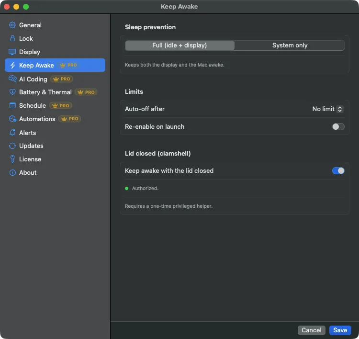Click the green Authorized status dot
The height and width of the screenshot is (339, 359).
pos(127,188)
